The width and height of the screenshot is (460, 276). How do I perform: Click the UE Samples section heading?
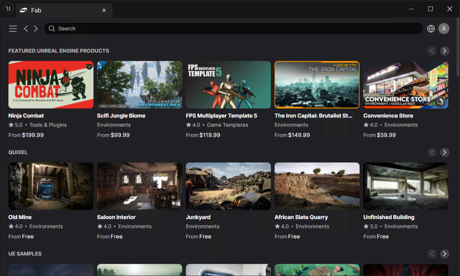[x=25, y=254]
